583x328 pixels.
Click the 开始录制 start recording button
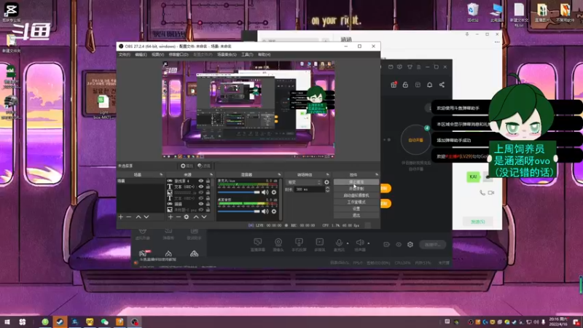[x=356, y=189]
